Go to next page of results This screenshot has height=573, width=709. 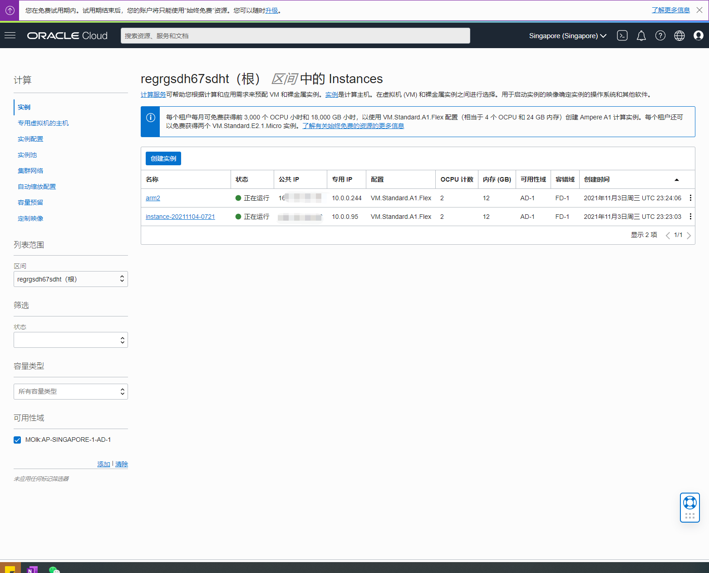pyautogui.click(x=689, y=235)
